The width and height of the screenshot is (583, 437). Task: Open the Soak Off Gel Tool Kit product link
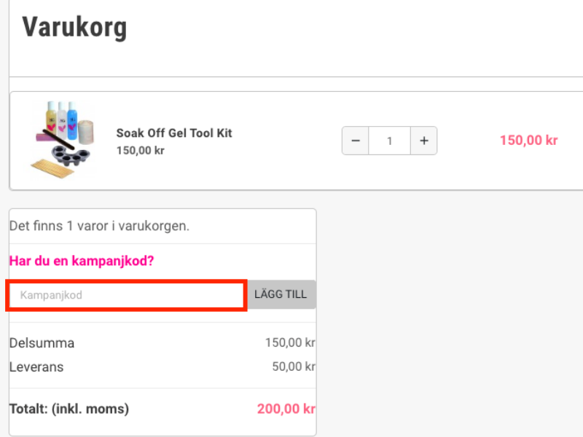174,133
